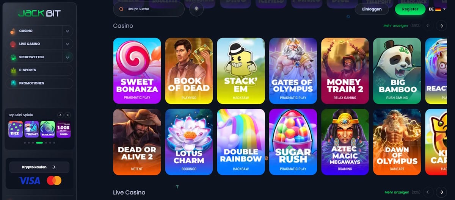Click the green Register button
The height and width of the screenshot is (200, 455).
[x=410, y=9]
